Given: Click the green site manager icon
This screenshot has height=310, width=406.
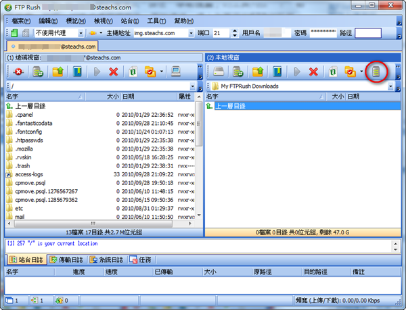Looking at the screenshot, I should [x=15, y=33].
